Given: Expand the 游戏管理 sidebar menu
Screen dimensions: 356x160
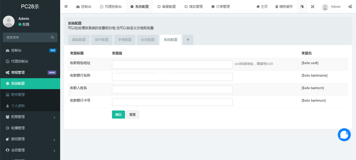Looking at the screenshot, I should 18,139.
